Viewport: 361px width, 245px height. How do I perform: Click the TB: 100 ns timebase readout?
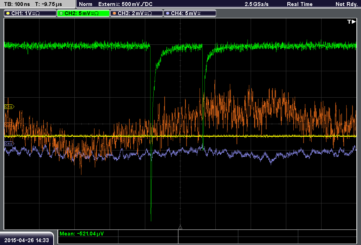pyautogui.click(x=17, y=4)
